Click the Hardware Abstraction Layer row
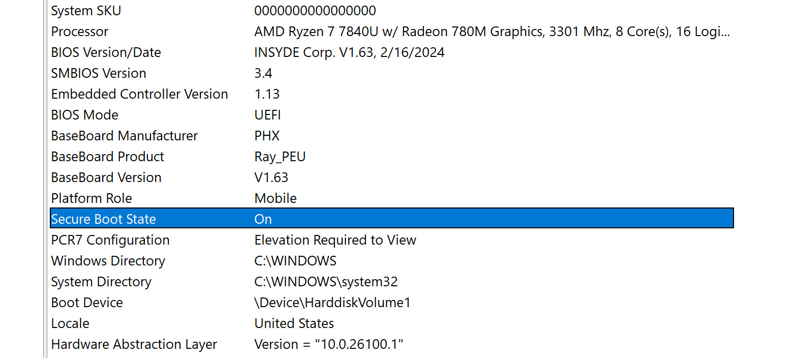This screenshot has height=358, width=791. 134,344
